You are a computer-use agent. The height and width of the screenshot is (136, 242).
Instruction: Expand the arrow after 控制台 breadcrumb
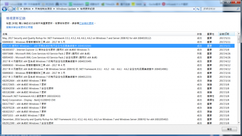[33, 9]
